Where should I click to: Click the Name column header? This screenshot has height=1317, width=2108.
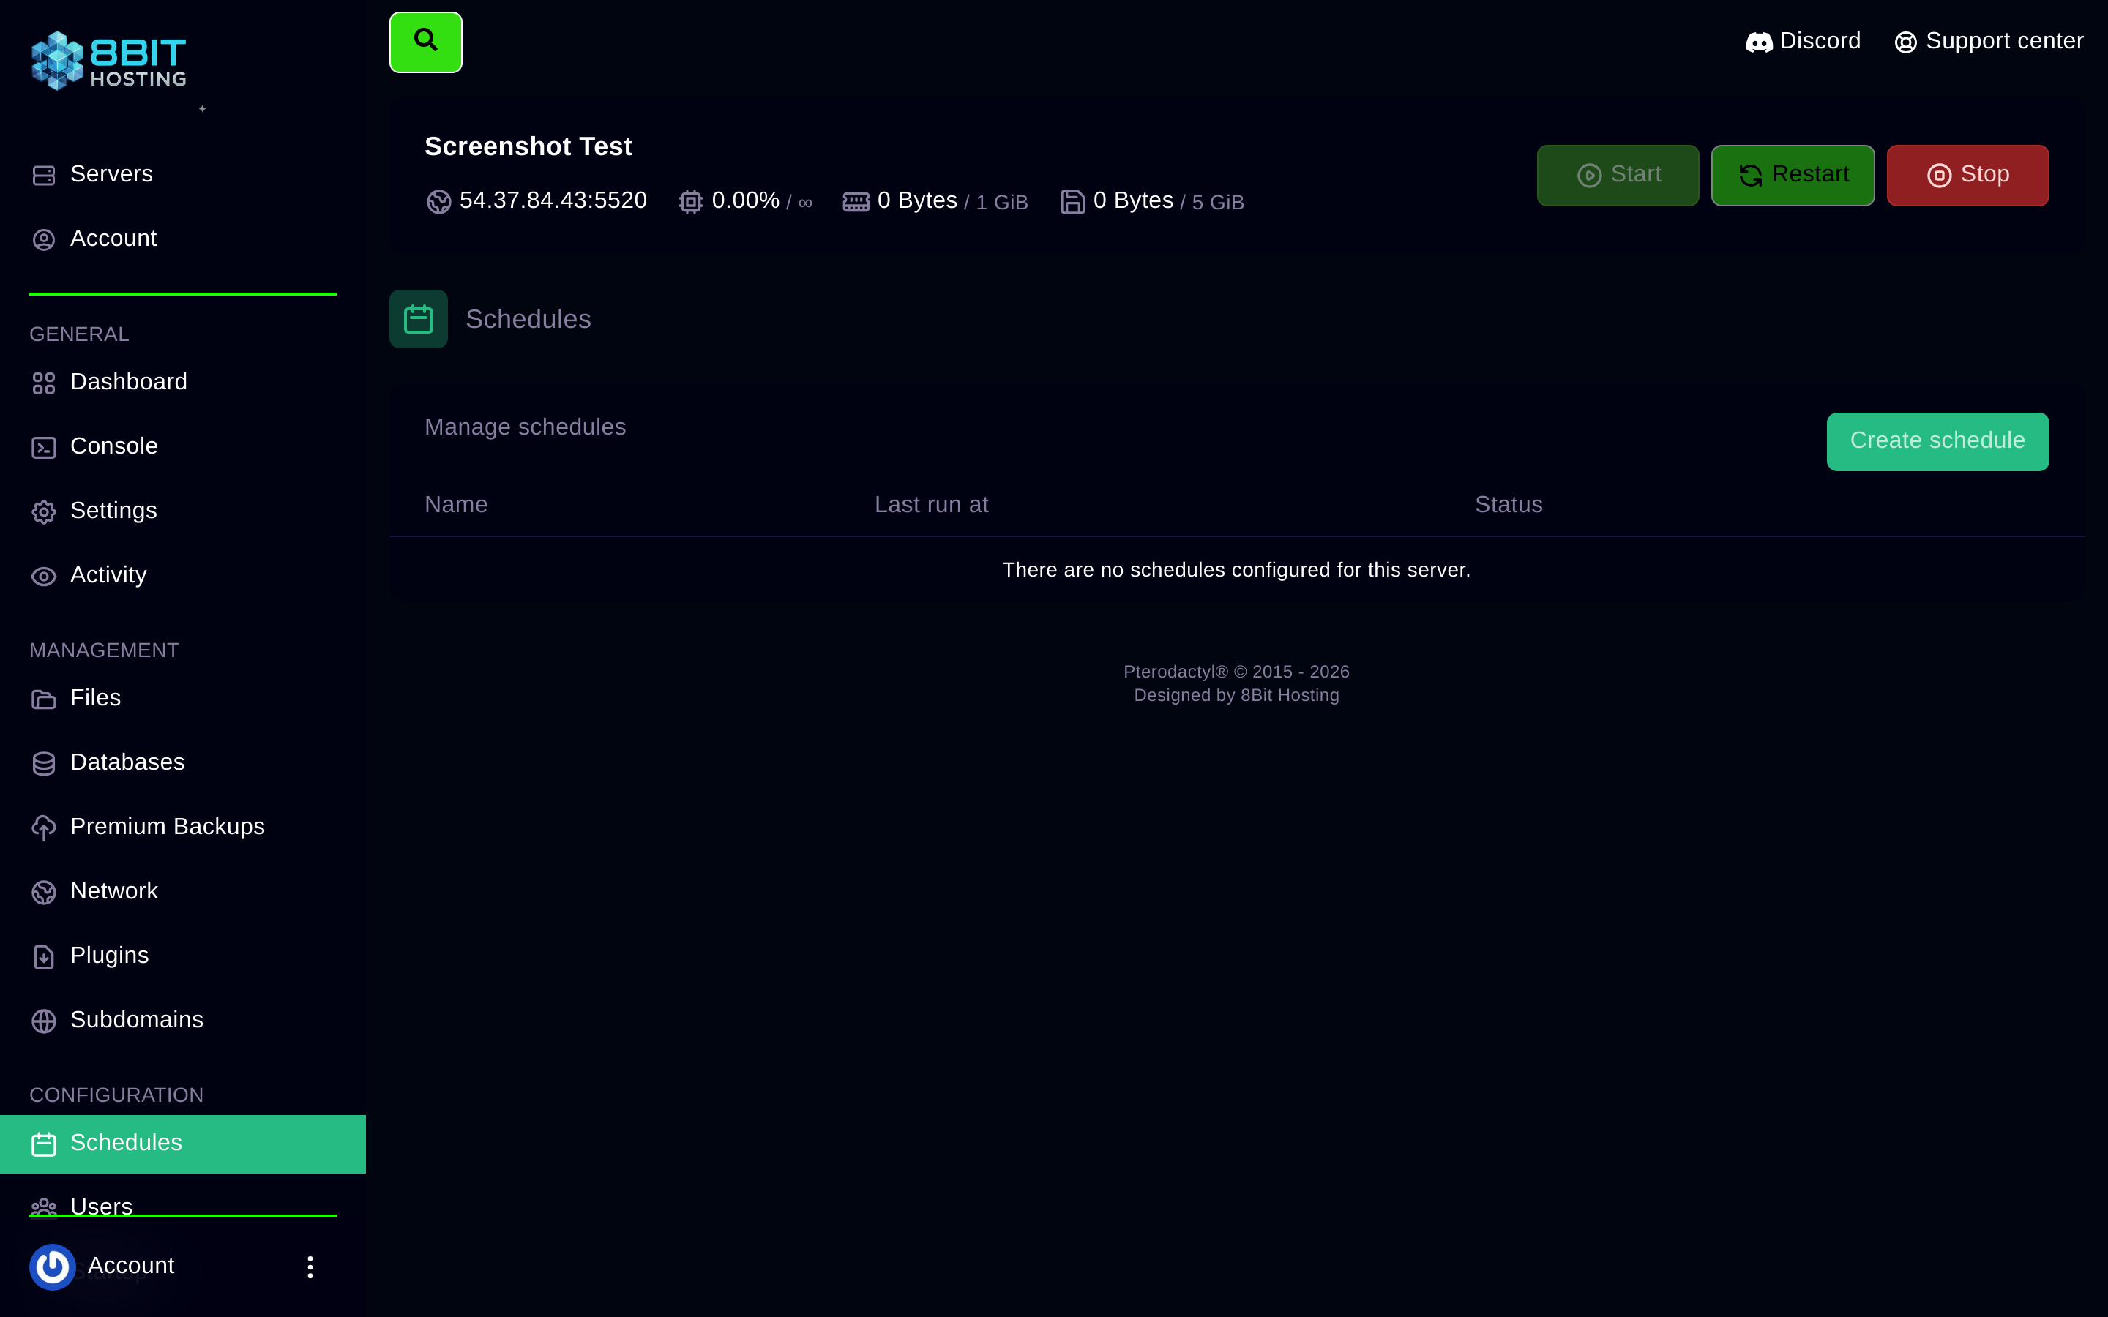tap(455, 504)
